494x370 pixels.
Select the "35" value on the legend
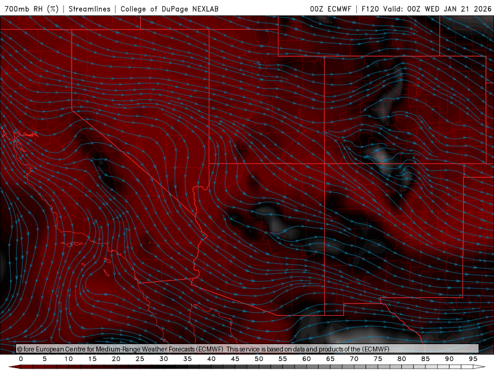click(x=188, y=359)
